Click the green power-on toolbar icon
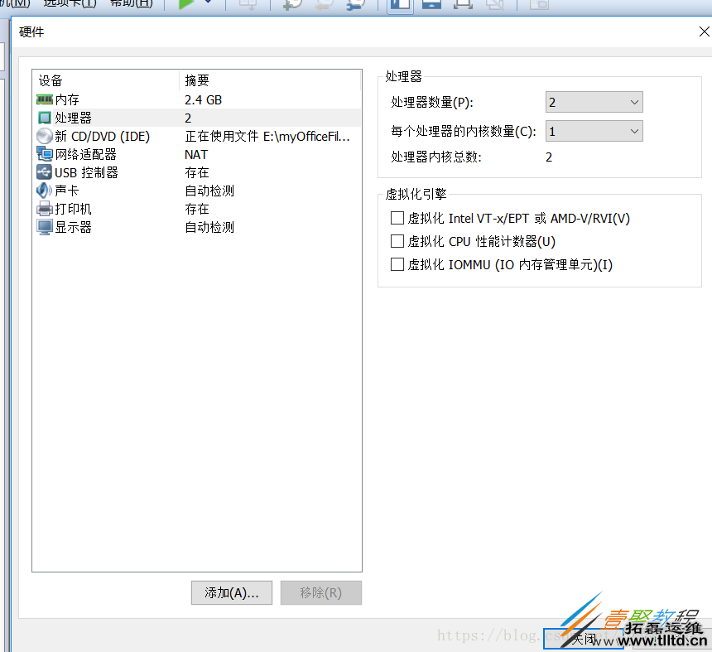712x652 pixels. (x=186, y=6)
